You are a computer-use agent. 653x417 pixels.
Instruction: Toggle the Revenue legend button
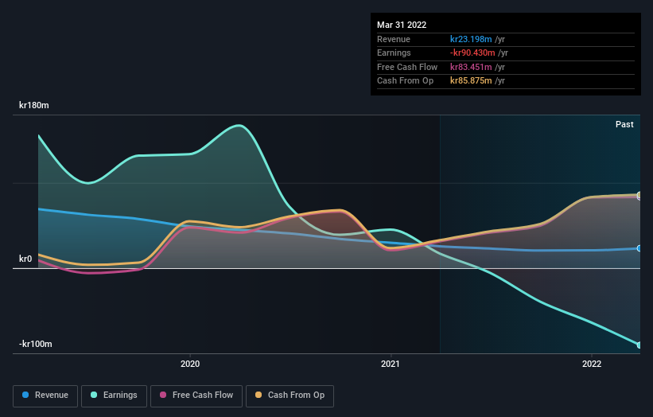(45, 396)
